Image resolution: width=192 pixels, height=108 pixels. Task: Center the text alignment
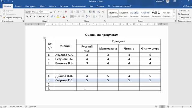[x=75, y=16]
